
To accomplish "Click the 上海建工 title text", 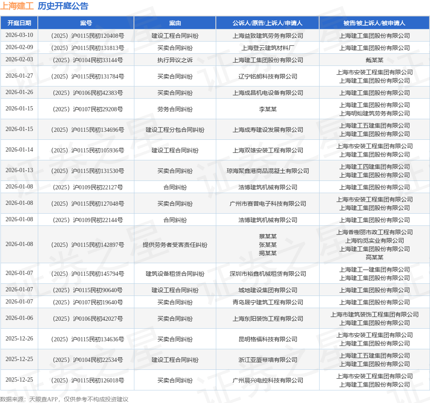I will tap(17, 6).
